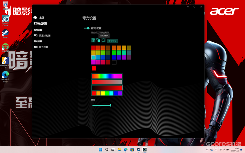Select green in the bottom preset color strip
The image size is (245, 153).
click(107, 93)
